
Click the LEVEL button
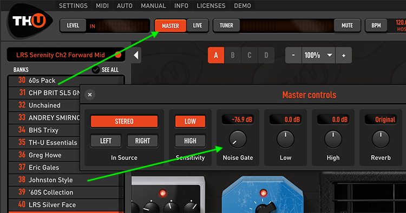[73, 25]
